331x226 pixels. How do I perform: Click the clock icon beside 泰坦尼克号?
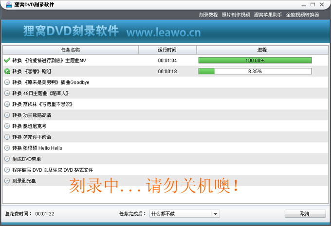tap(7, 126)
